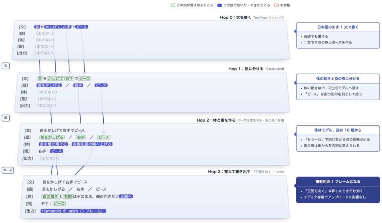382x223 pixels.
Task: Click the 首をかしげる blue chip in Hop 1
Action: click(49, 85)
